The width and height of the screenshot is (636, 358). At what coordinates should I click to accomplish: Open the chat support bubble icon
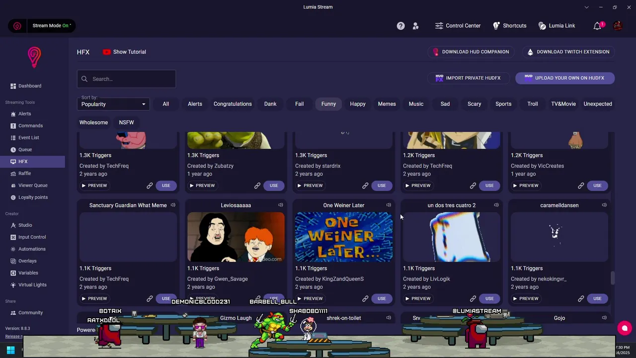click(x=625, y=328)
